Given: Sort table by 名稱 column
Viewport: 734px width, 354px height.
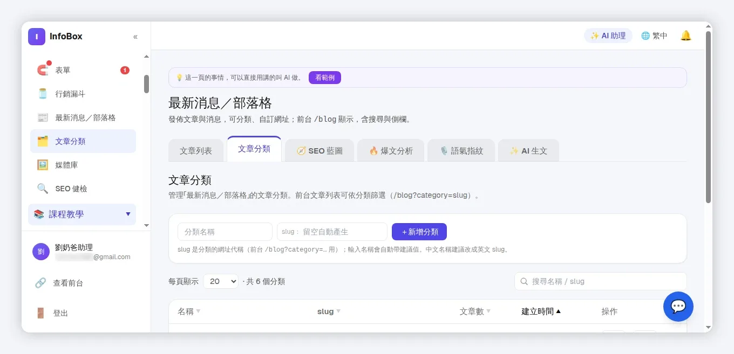Looking at the screenshot, I should point(189,311).
